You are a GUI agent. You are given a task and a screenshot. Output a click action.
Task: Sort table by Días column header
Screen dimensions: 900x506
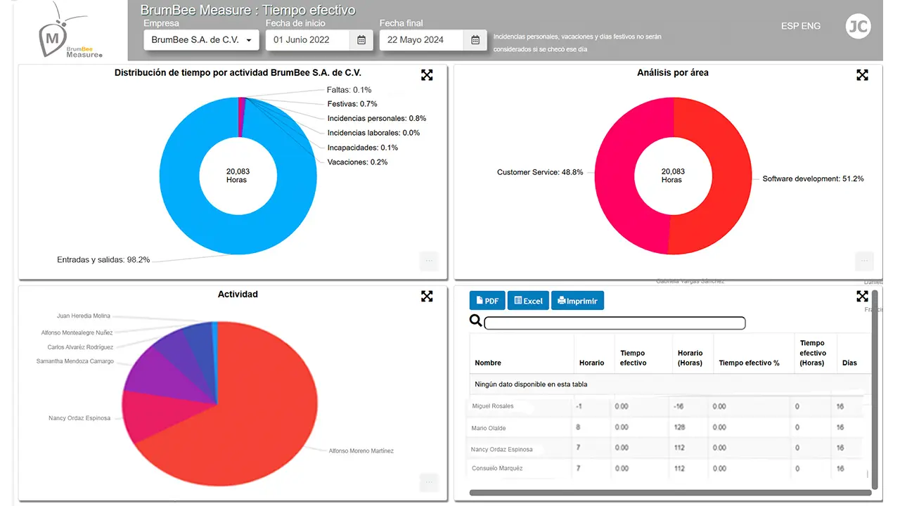coord(854,353)
